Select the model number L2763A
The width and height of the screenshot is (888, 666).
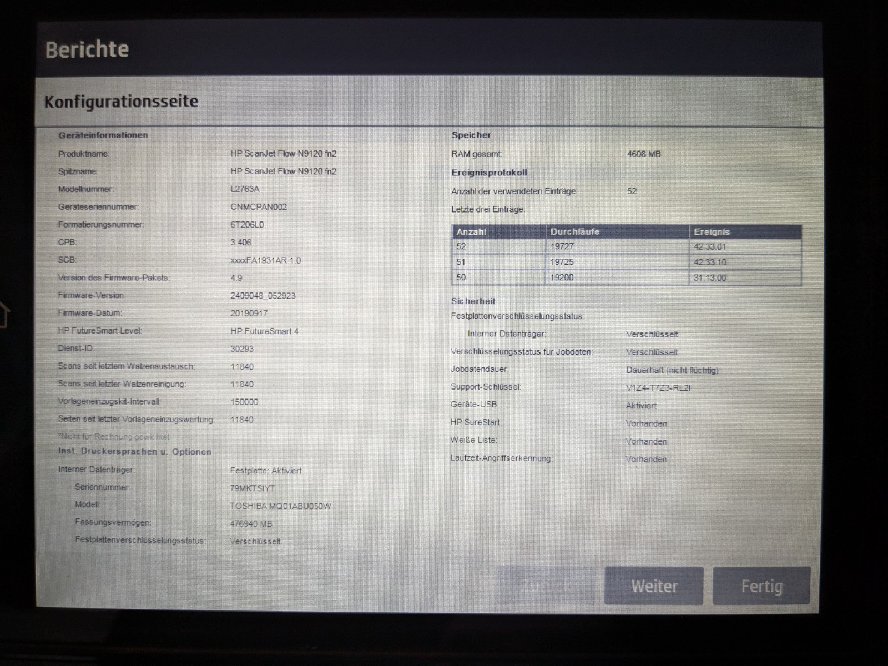click(x=245, y=189)
